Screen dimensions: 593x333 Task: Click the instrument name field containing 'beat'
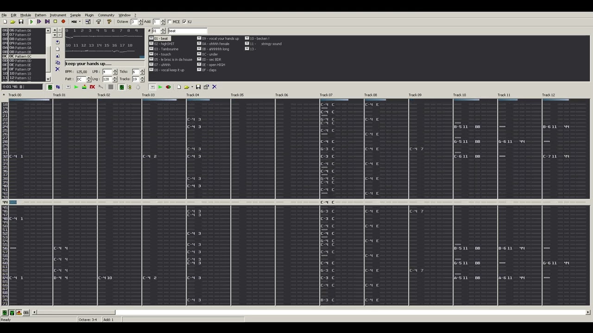click(187, 31)
